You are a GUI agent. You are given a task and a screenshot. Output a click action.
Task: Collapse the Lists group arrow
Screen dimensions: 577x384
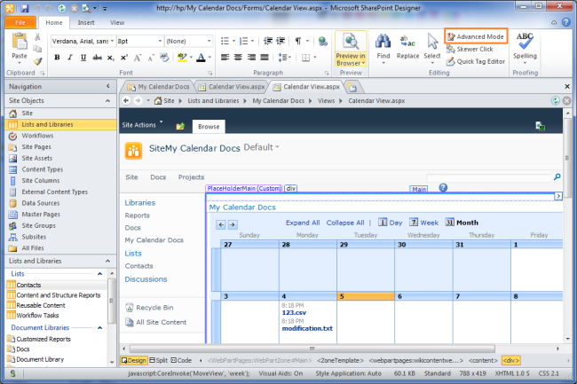[99, 274]
